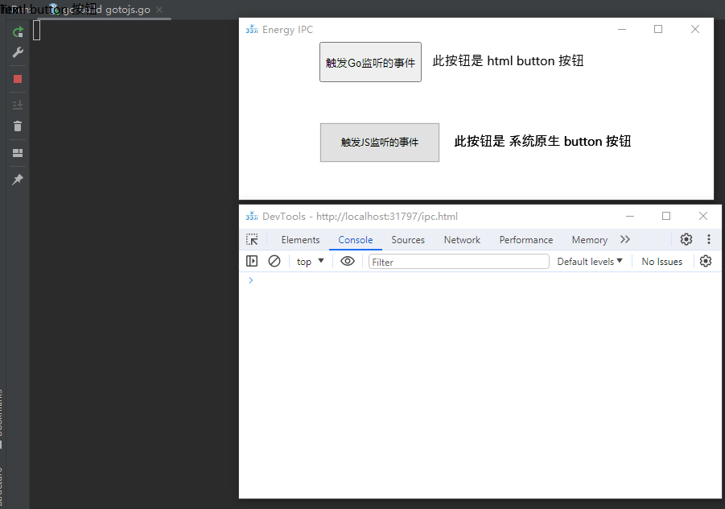725x509 pixels.
Task: Open DevTools settings gear in the tab bar
Action: click(x=686, y=239)
